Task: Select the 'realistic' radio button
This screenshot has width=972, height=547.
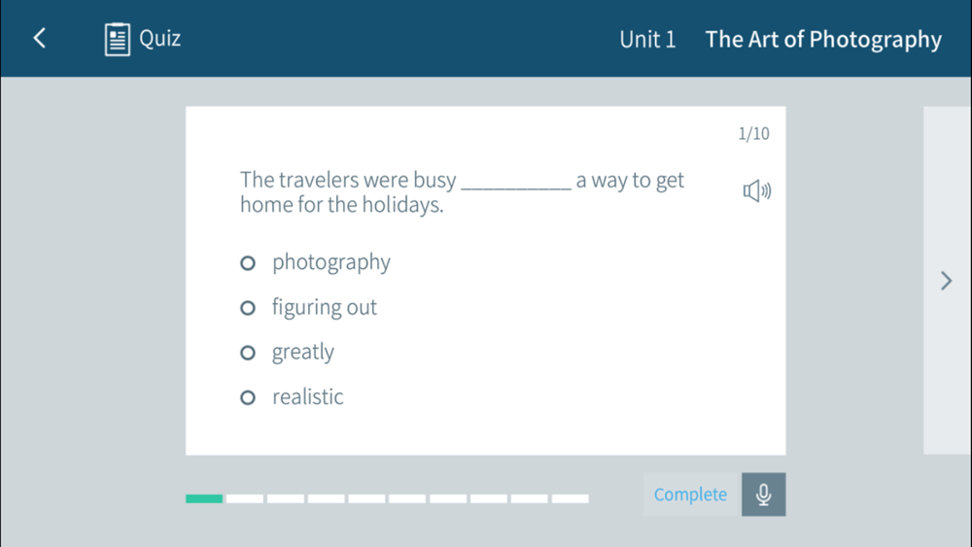Action: [248, 397]
